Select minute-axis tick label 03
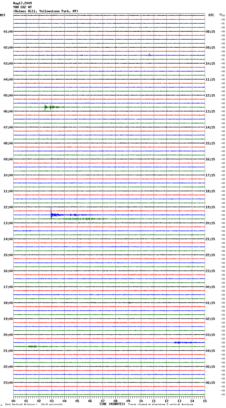Image resolution: width=226 pixels, height=408 pixels. [52, 401]
